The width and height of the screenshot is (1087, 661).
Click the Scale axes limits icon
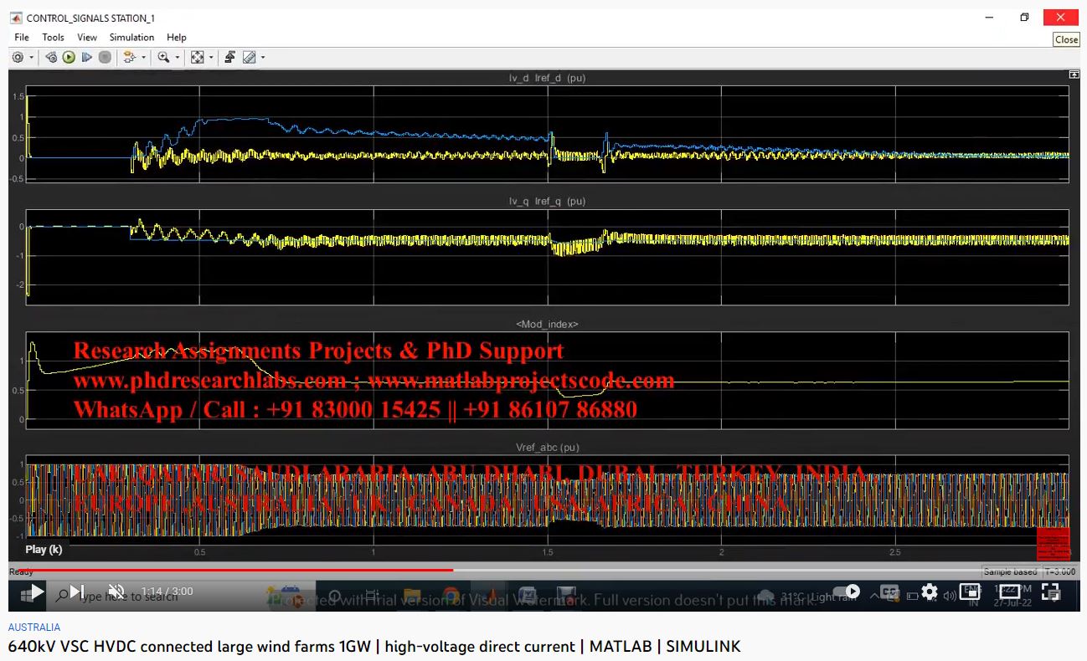tap(197, 58)
